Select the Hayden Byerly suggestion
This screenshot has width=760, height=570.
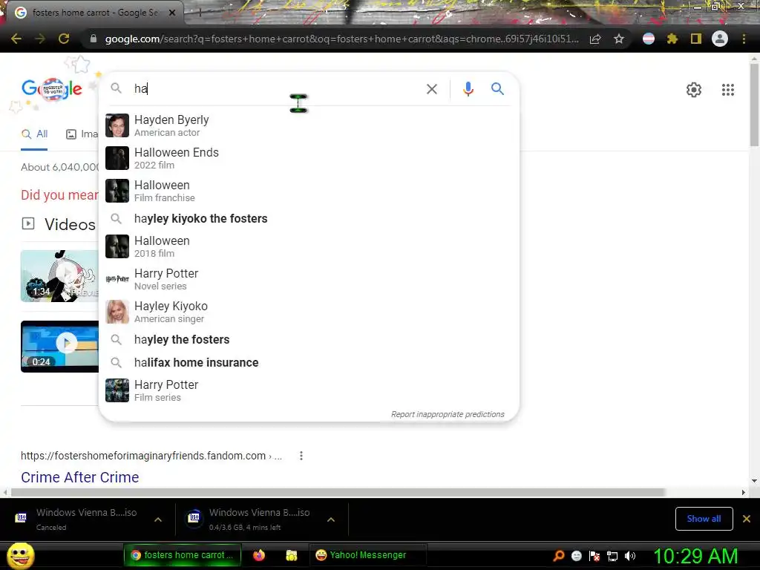click(309, 125)
